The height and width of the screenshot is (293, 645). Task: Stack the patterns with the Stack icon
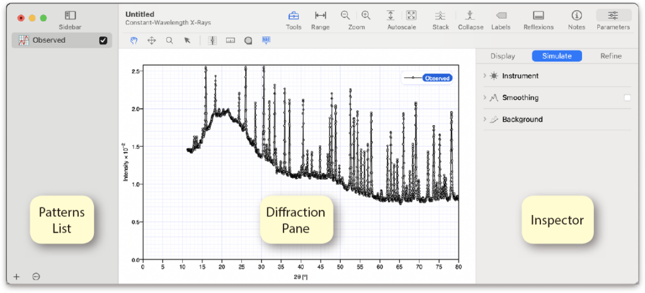441,16
